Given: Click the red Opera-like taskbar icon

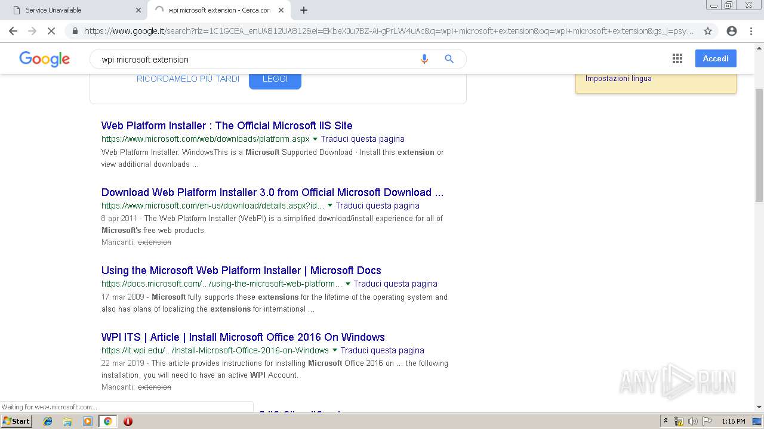Looking at the screenshot, I should pos(128,421).
